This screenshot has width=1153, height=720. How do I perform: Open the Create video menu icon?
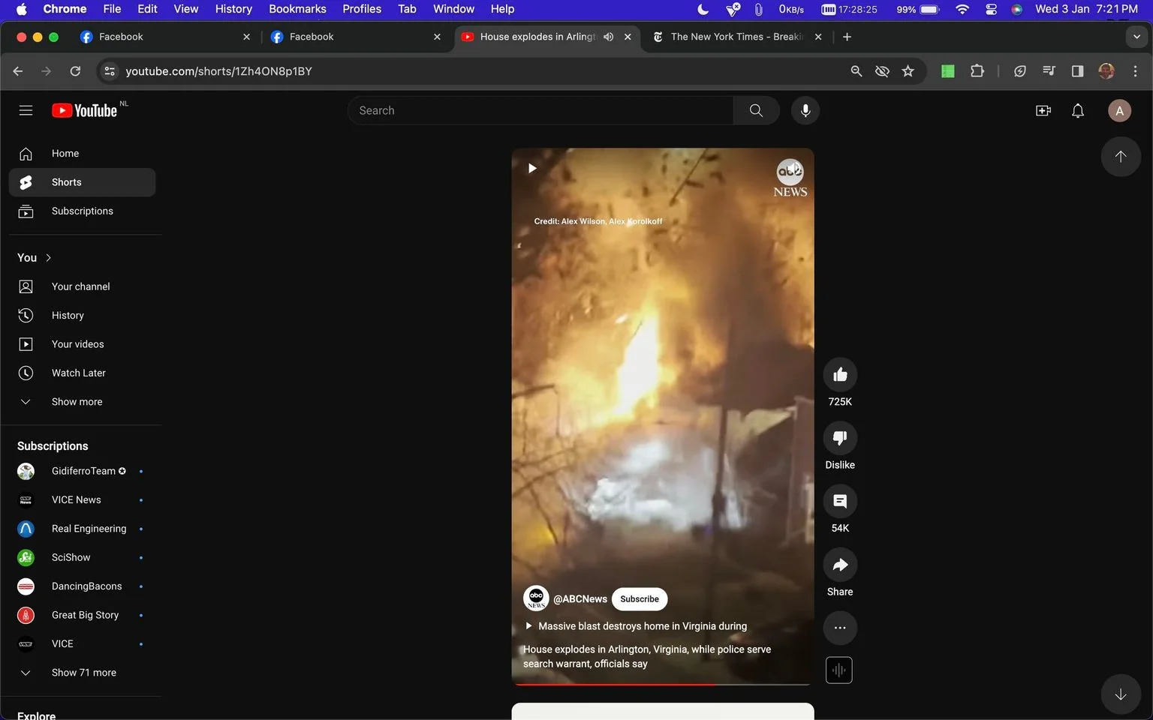(1043, 111)
